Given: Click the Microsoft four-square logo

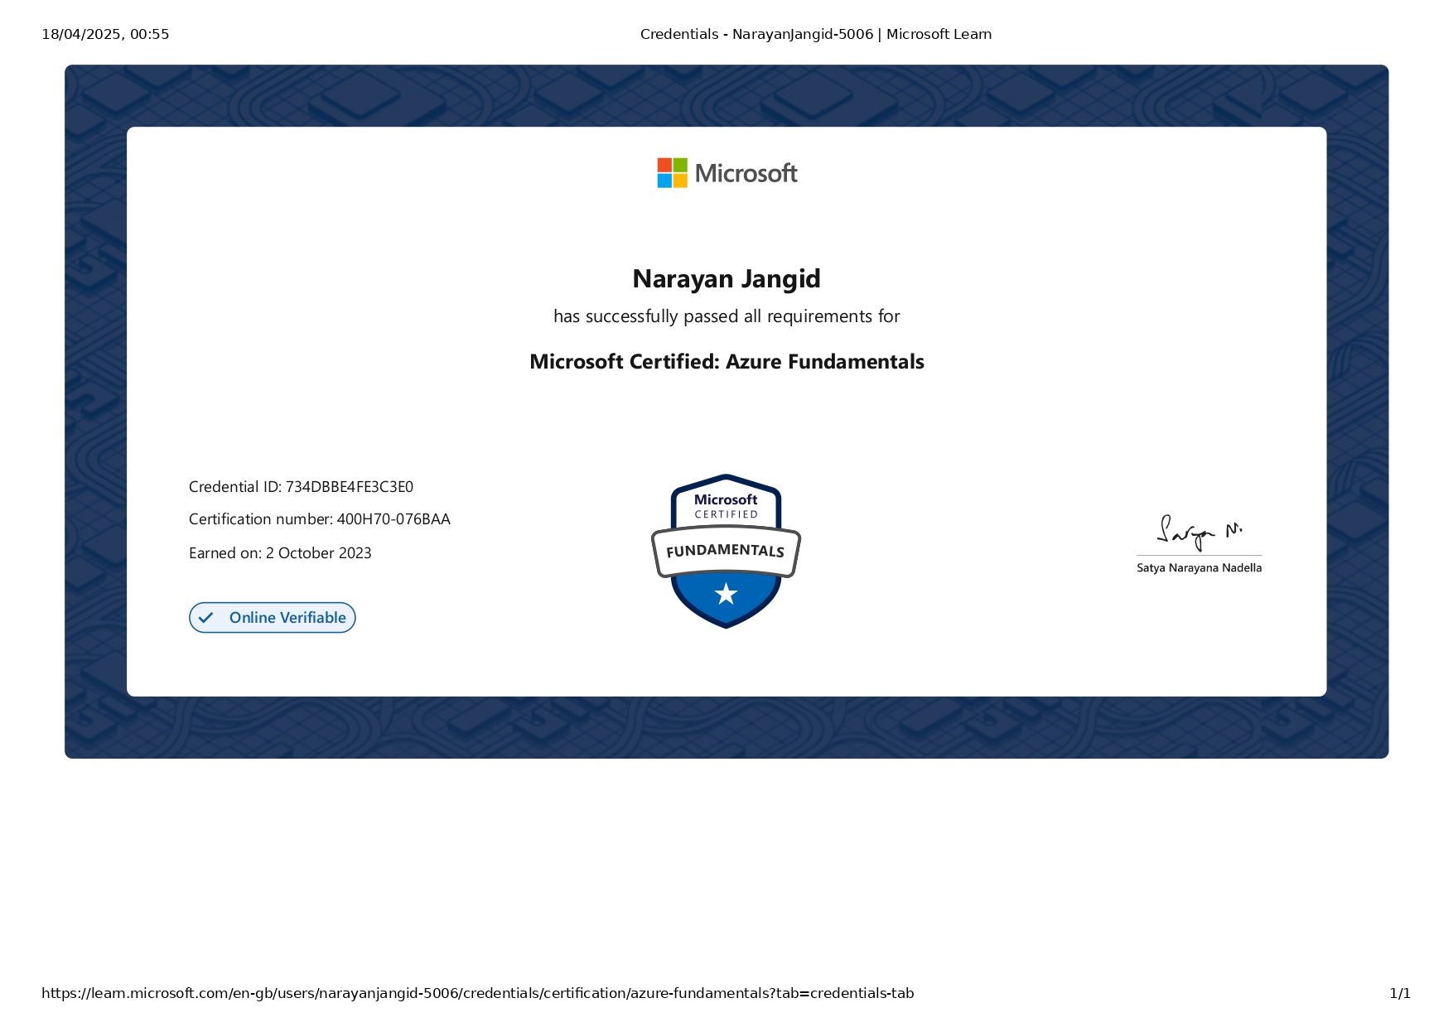Looking at the screenshot, I should click(672, 173).
